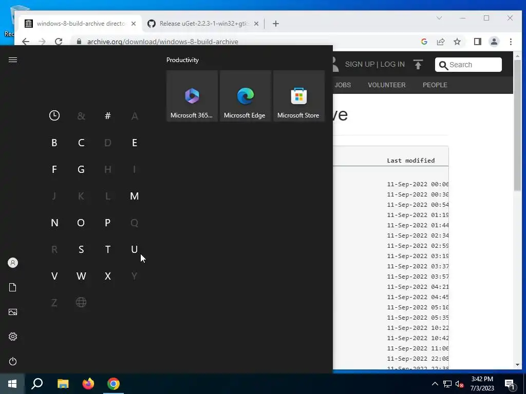The image size is (526, 394).
Task: Open taskbar Search magnifier
Action: pos(37,384)
